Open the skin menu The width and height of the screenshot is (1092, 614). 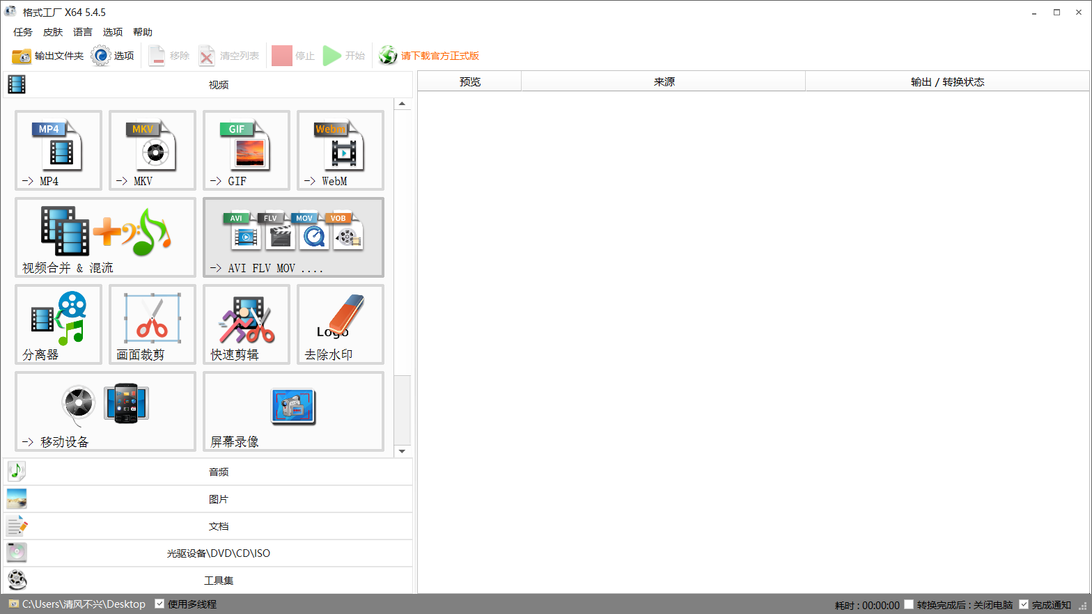(x=52, y=32)
